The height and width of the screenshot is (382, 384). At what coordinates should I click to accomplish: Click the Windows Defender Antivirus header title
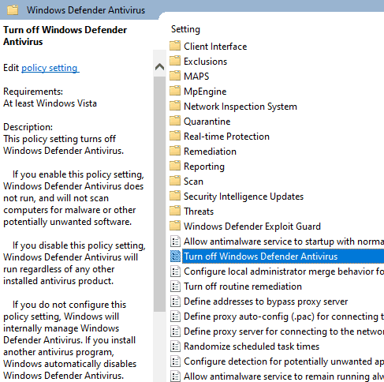[x=86, y=10]
